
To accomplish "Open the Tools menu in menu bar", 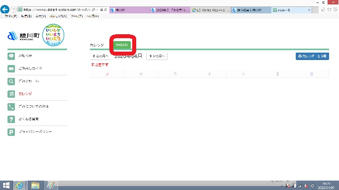I will pyautogui.click(x=77, y=16).
